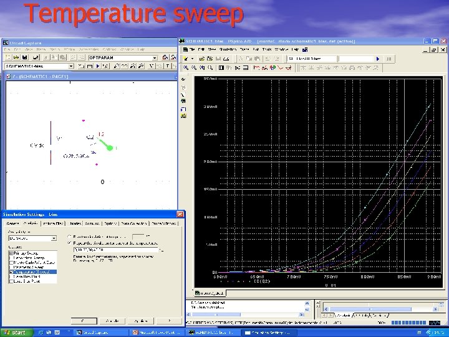Zoom in on the PSpice plot

click(186, 67)
